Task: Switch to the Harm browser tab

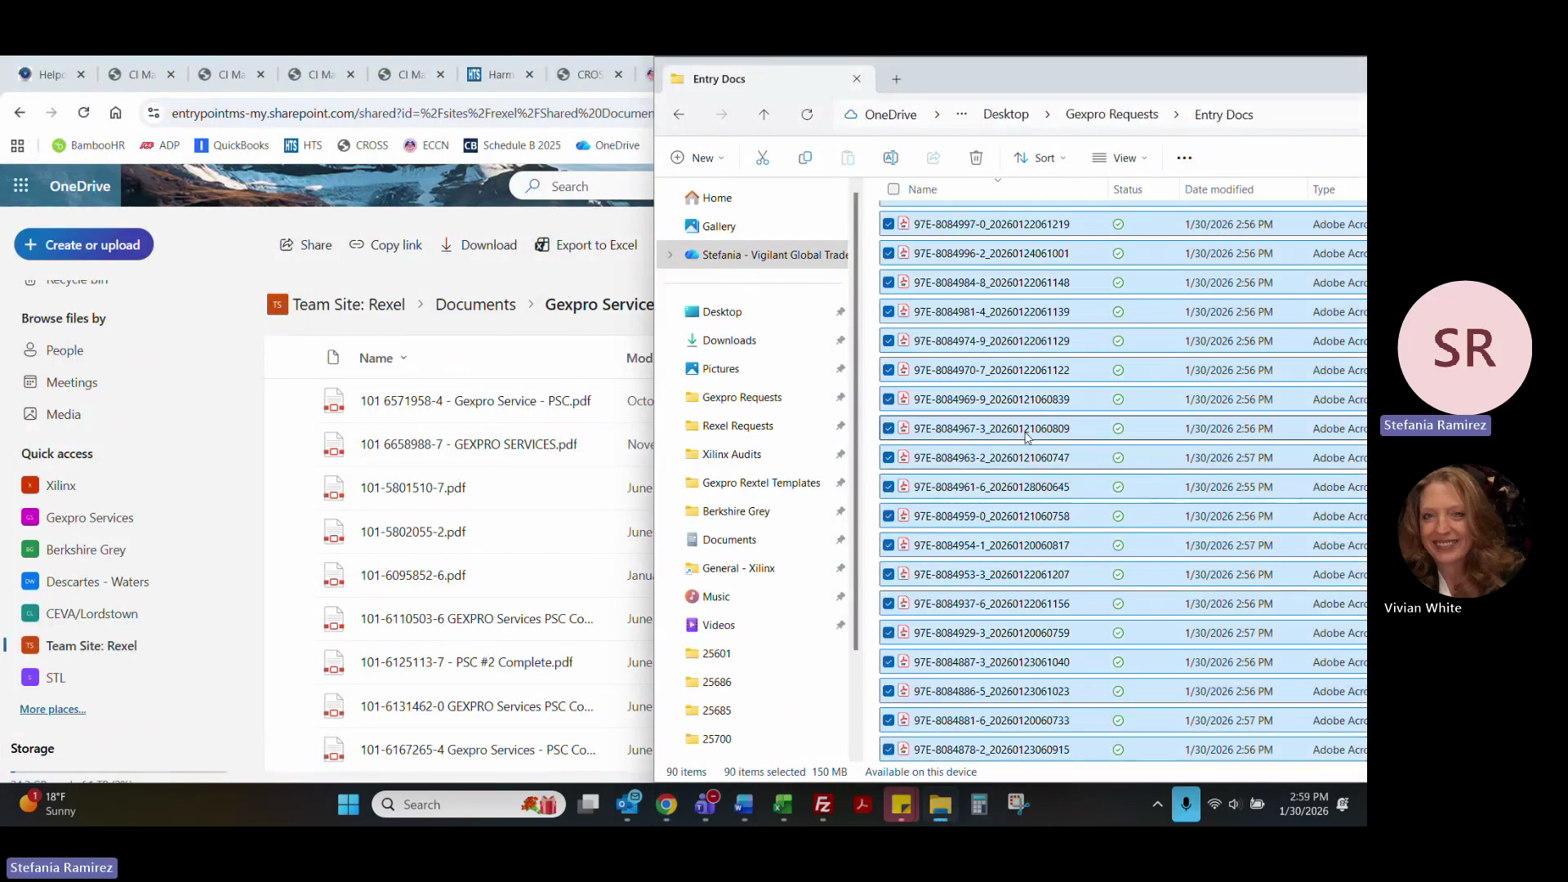Action: tap(499, 74)
